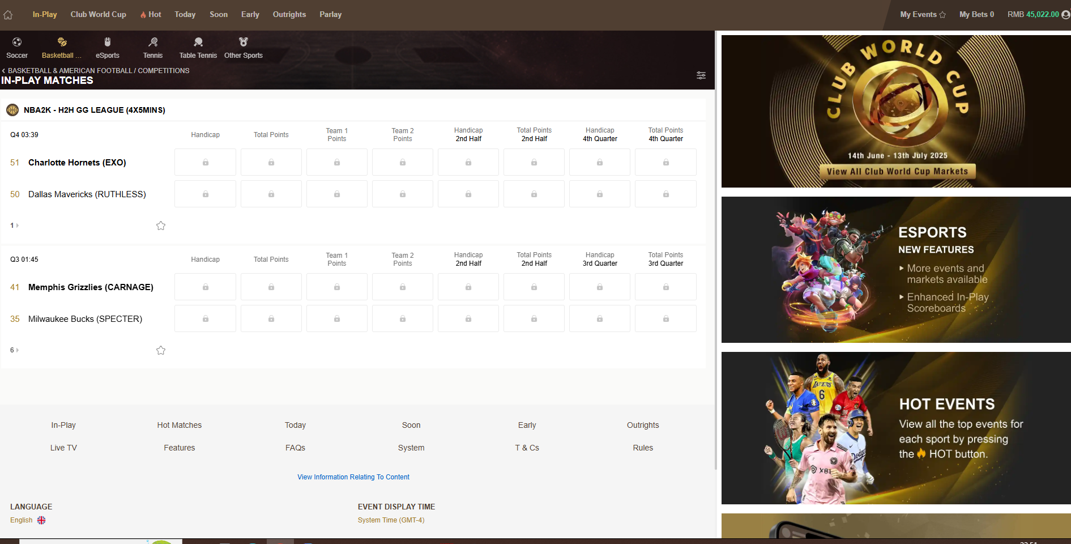Select Memphis Grizzlies (CARNAGE) team name
Screen dimensions: 1071x544
91,287
